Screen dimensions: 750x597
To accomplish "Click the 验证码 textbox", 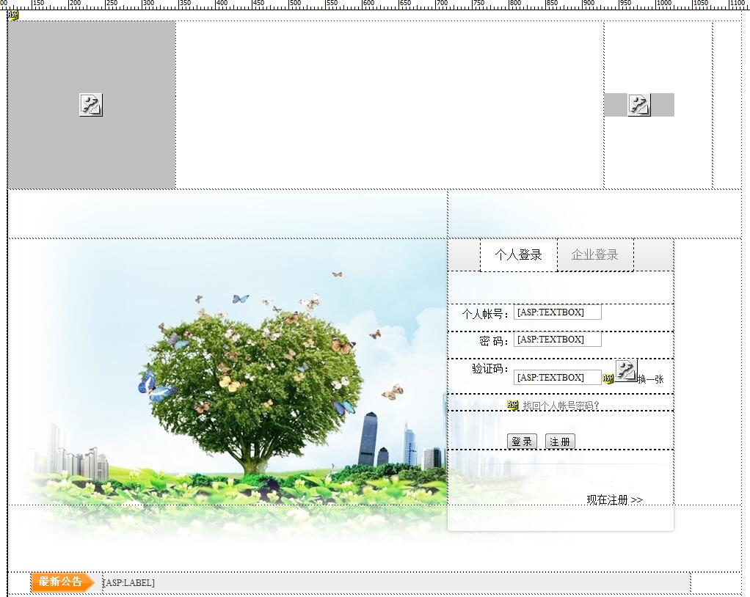I will click(x=558, y=378).
